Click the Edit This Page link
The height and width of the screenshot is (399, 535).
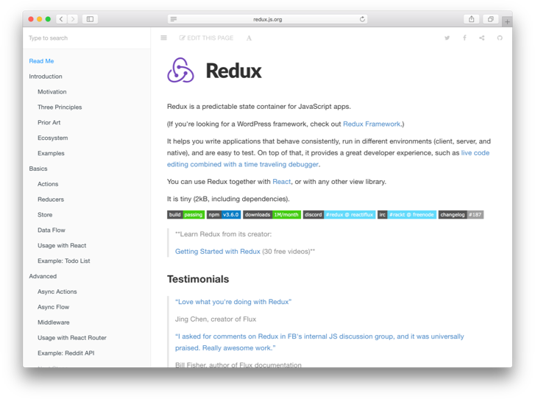click(x=207, y=38)
